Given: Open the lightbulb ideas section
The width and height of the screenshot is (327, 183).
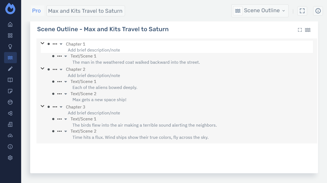Looking at the screenshot, I should [x=10, y=47].
